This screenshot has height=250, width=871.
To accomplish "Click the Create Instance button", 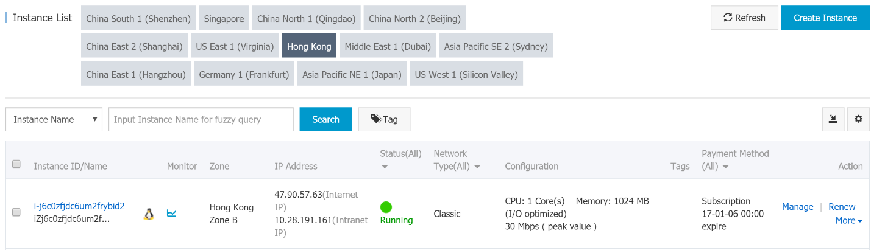I will point(825,18).
